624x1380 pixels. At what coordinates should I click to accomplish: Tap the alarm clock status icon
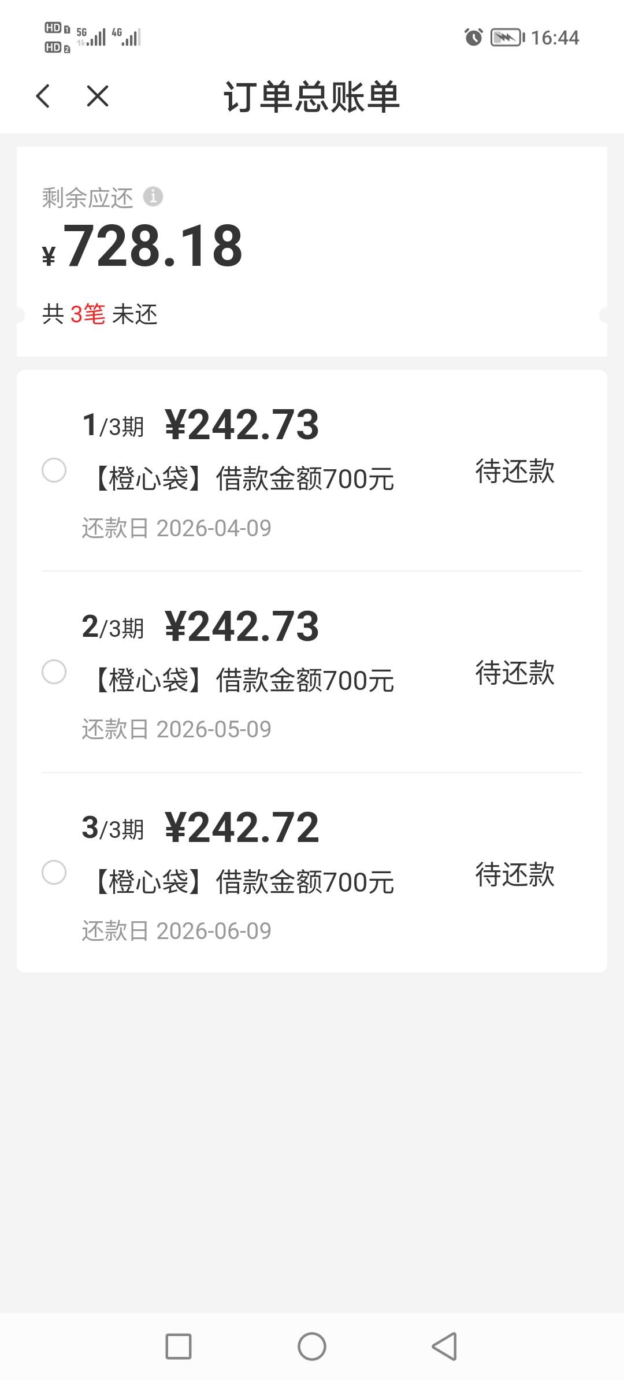click(473, 38)
